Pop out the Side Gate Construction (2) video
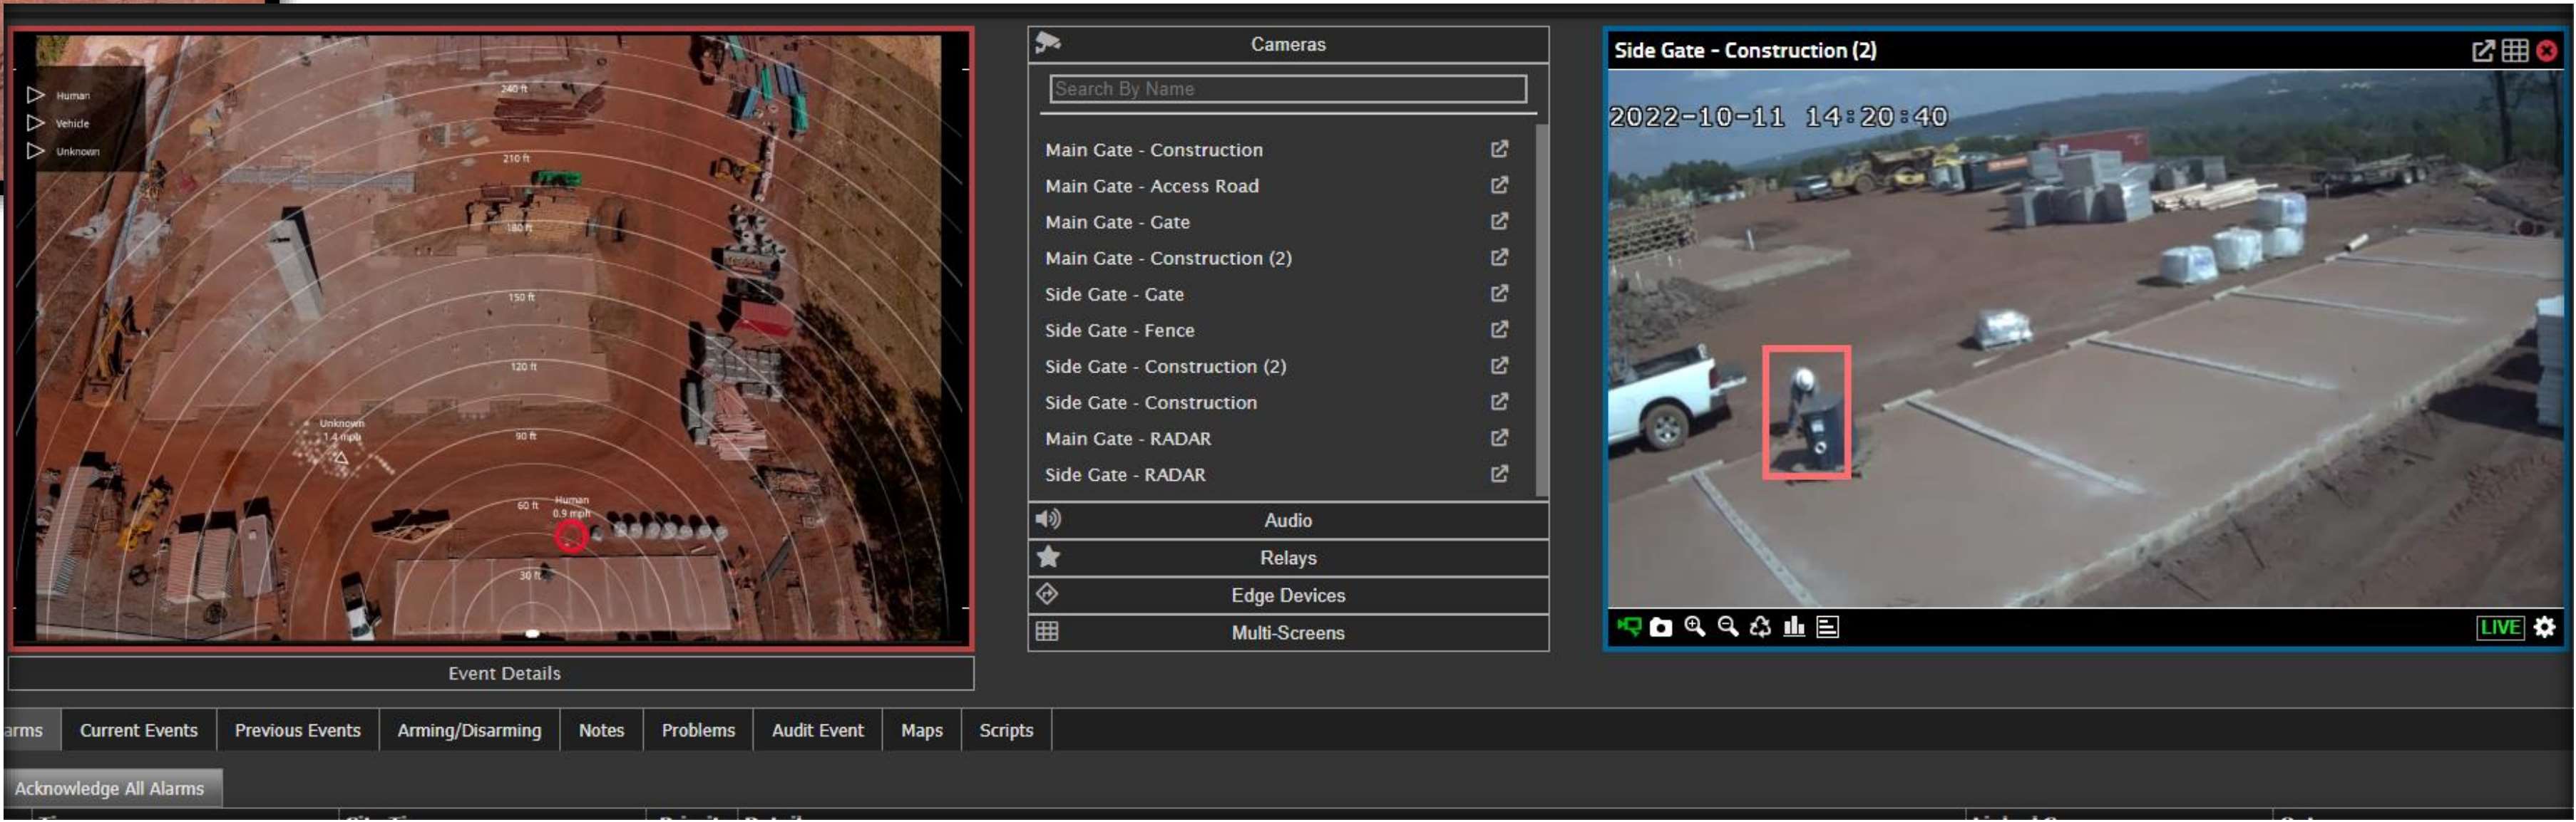 pyautogui.click(x=2484, y=51)
